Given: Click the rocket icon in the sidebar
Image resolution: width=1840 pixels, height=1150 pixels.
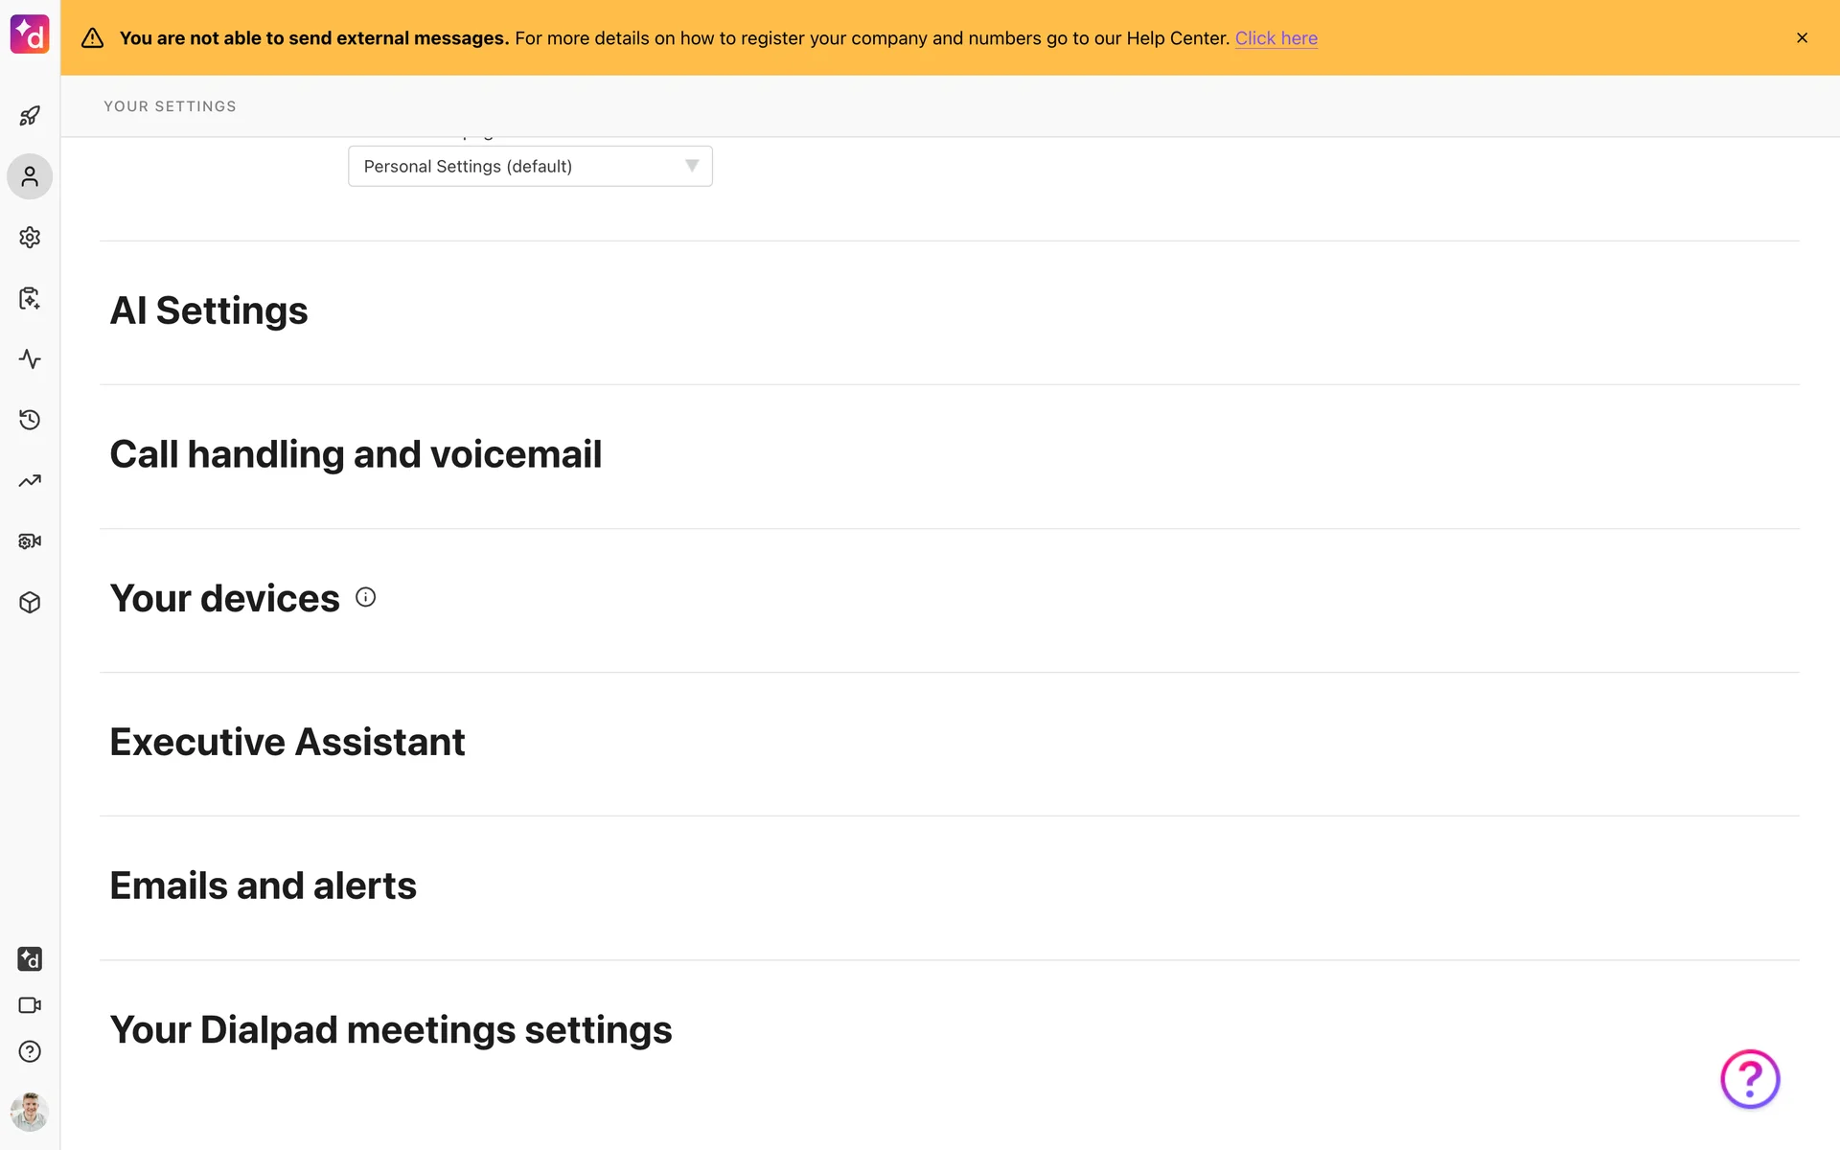Looking at the screenshot, I should (x=30, y=116).
